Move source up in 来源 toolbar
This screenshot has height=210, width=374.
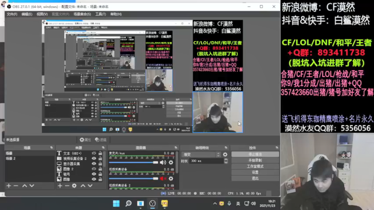[83, 186]
